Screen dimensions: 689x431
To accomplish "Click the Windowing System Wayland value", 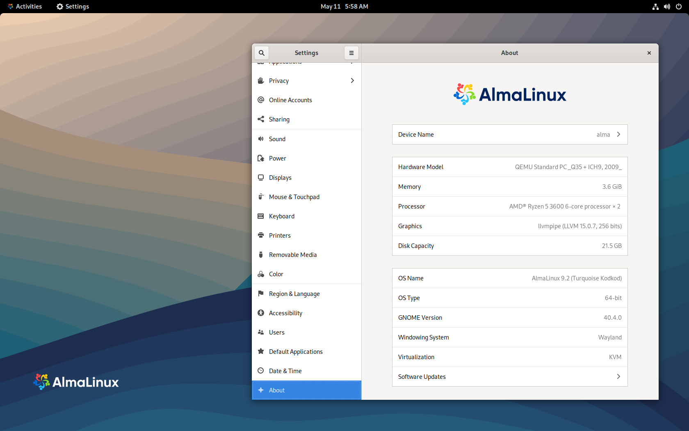I will 610,337.
